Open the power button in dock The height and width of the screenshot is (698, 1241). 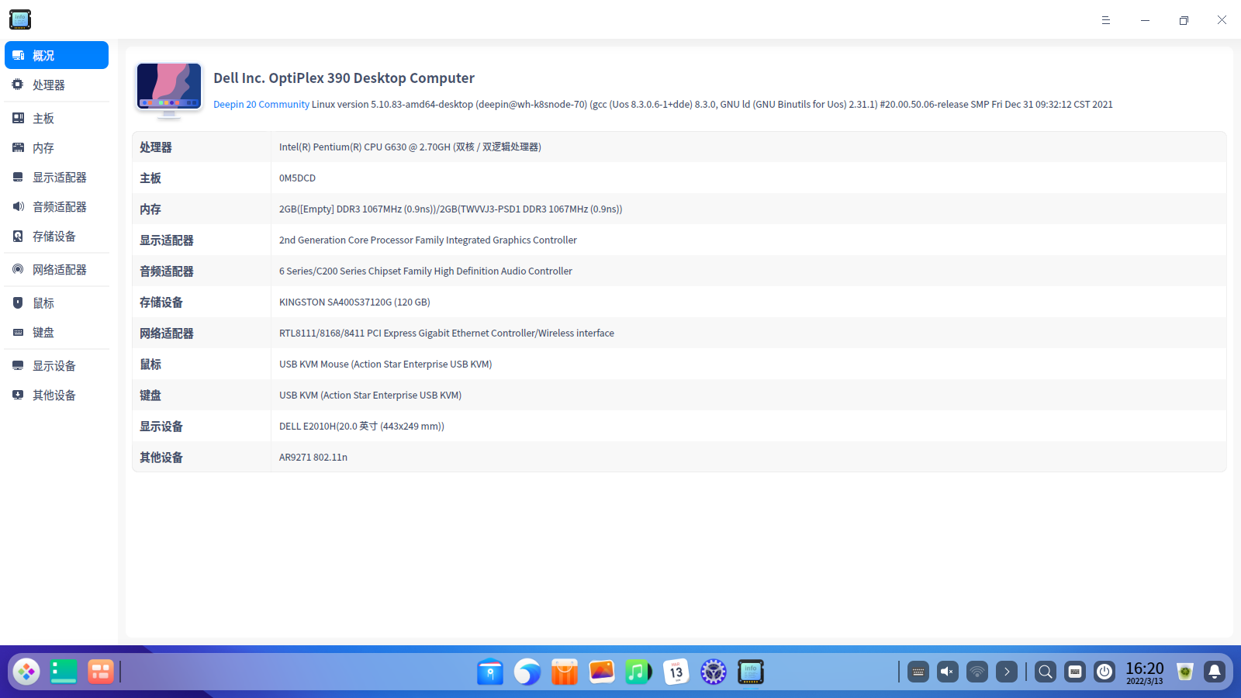click(x=1104, y=672)
